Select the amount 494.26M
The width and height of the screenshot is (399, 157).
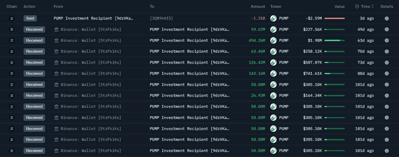click(257, 40)
